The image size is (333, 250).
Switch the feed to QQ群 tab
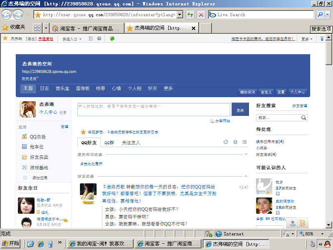109,142
